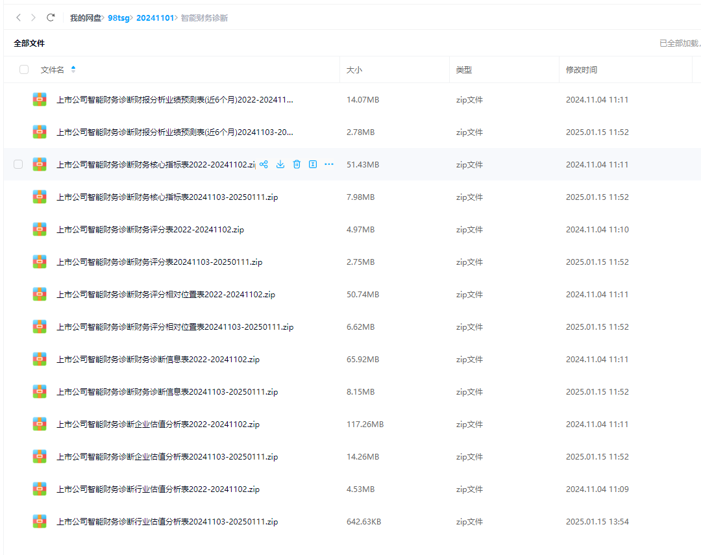Open 财务诊断信息表20241103-20250111.zip

coord(167,391)
